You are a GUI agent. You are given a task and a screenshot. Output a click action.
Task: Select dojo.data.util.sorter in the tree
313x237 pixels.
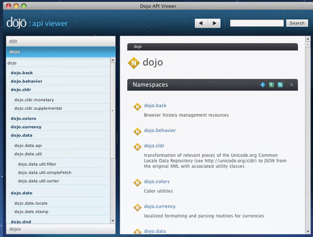63,181
